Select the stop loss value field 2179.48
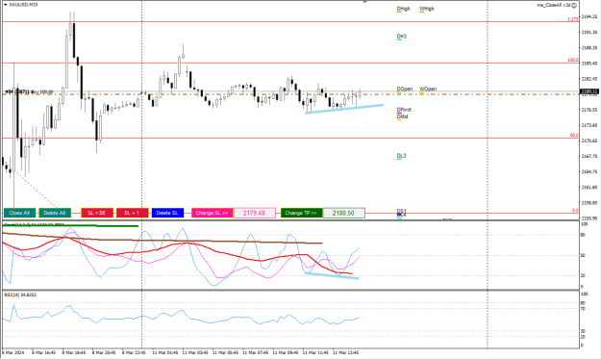The image size is (601, 359). click(255, 213)
